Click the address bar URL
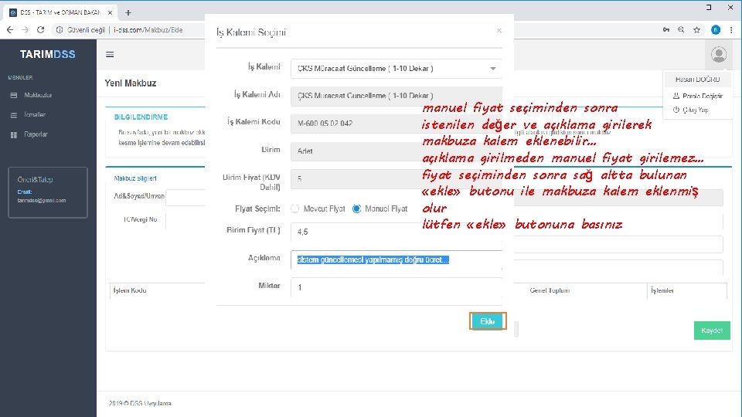Image resolution: width=742 pixels, height=417 pixels. (x=148, y=30)
